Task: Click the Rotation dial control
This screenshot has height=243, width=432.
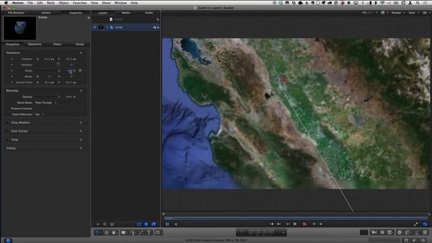Action: pos(58,65)
